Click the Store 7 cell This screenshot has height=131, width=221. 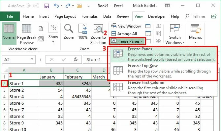tap(24, 110)
